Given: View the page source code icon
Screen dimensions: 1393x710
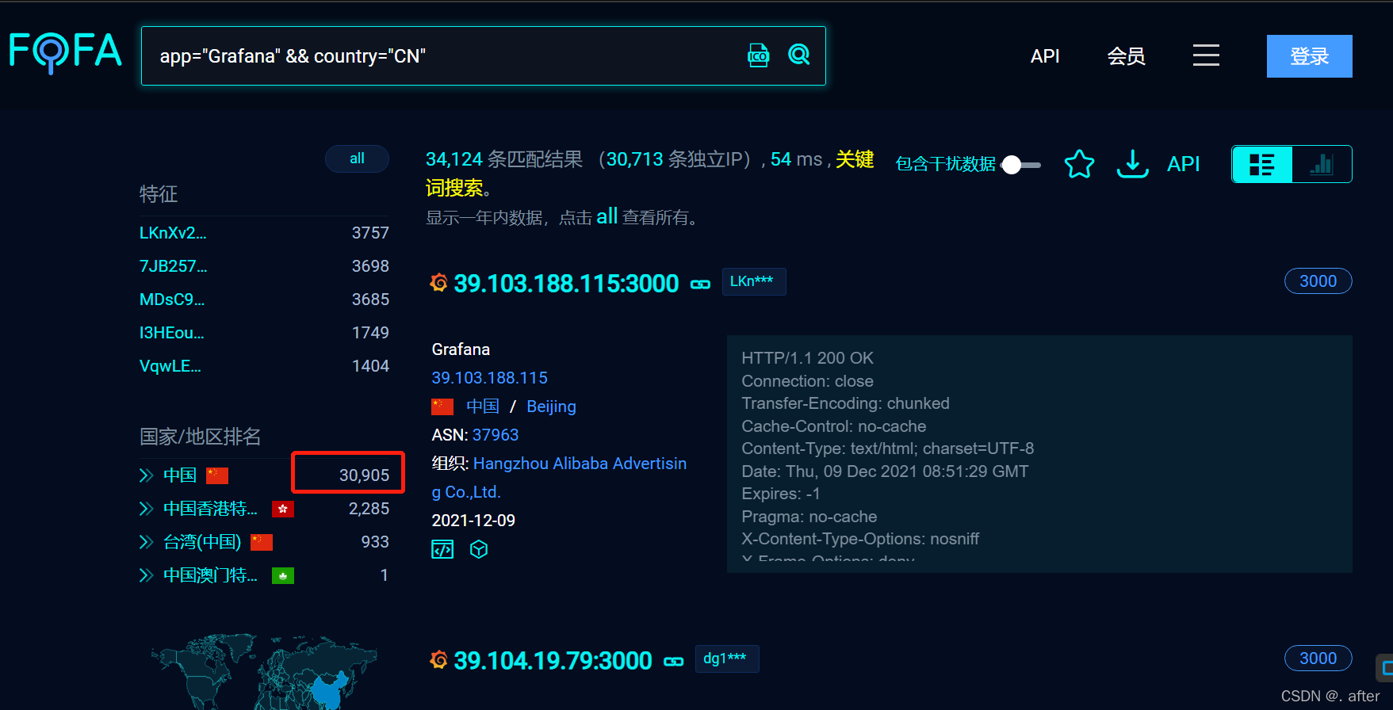Looking at the screenshot, I should coord(442,549).
